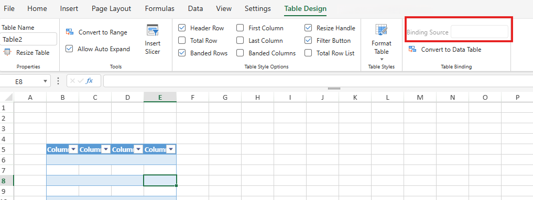The image size is (533, 200).
Task: Click the Convert to Data Table label
Action: (x=451, y=50)
